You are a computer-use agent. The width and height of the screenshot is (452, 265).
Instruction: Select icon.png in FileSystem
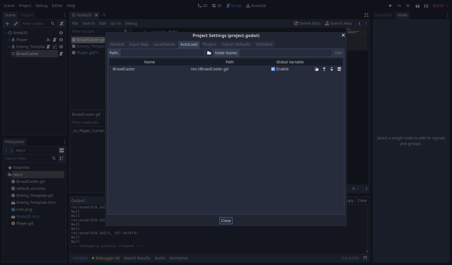[x=24, y=209]
